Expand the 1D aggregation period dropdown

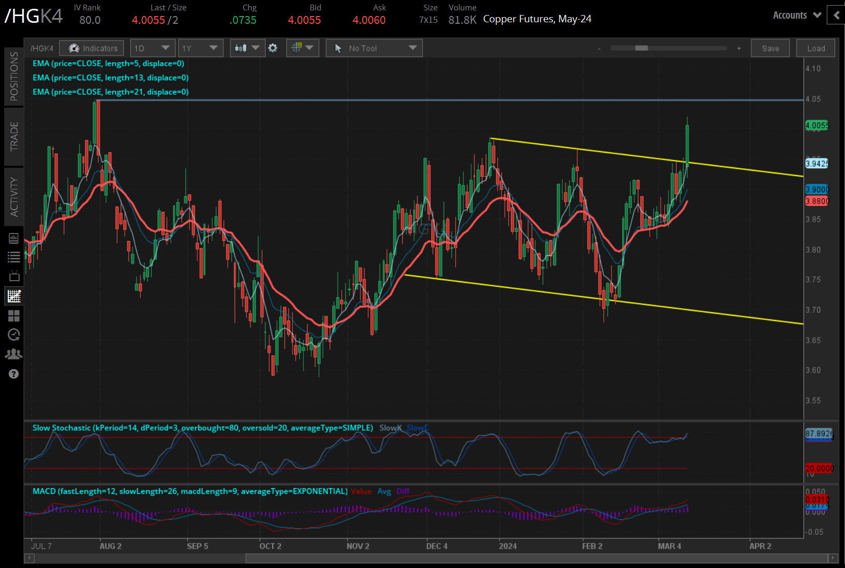(x=152, y=48)
